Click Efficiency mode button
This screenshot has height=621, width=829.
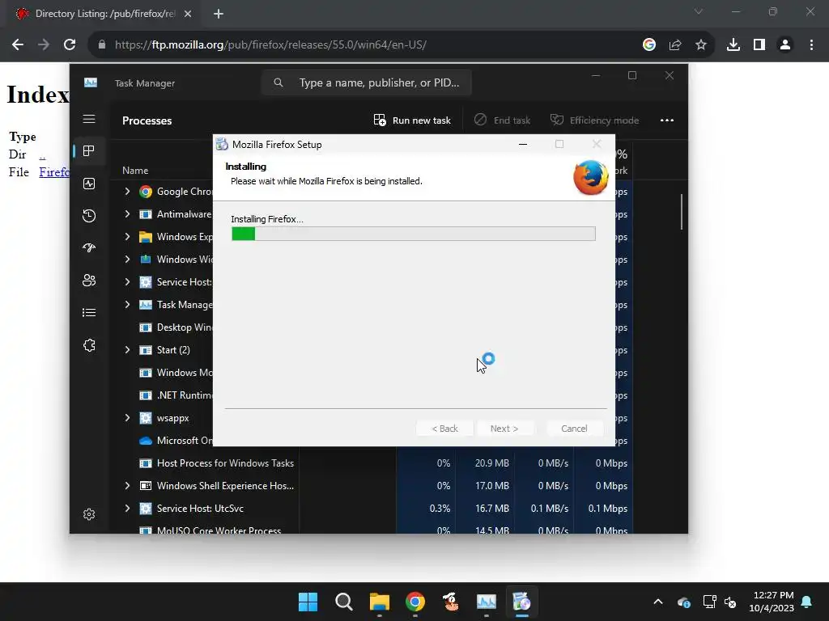point(595,120)
